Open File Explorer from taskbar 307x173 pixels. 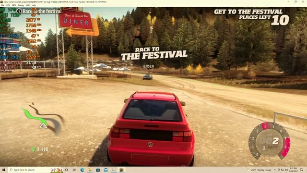pyautogui.click(x=90, y=170)
